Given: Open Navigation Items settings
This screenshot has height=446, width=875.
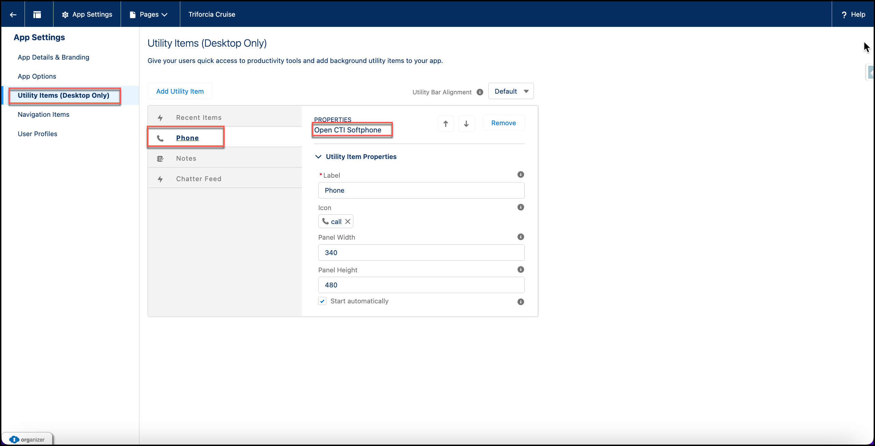Looking at the screenshot, I should [44, 114].
